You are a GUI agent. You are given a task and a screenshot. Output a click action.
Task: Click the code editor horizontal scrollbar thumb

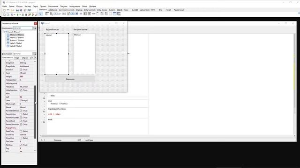coord(66,136)
